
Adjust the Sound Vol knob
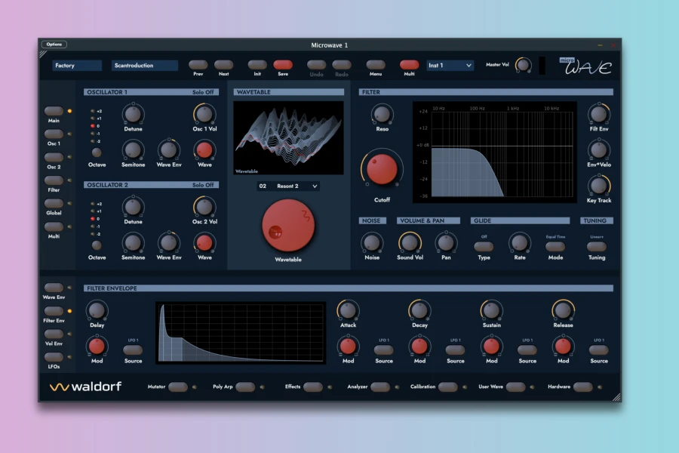click(410, 243)
